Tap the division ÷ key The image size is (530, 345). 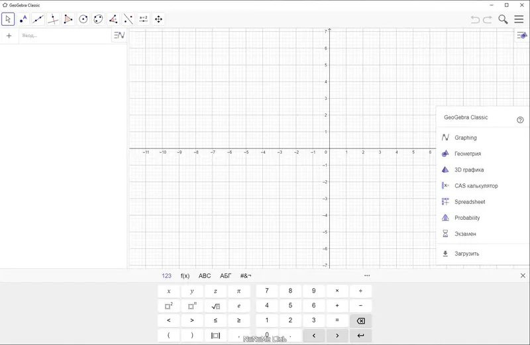(360, 291)
